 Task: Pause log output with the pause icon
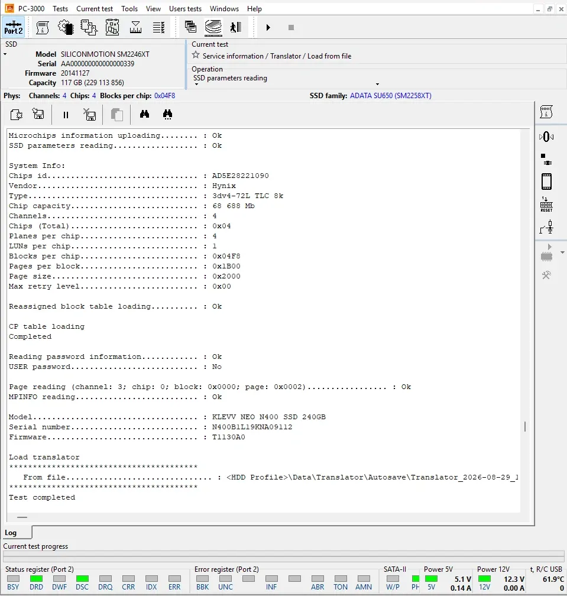(x=66, y=115)
